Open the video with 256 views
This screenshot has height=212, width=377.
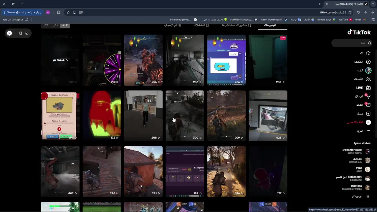pyautogui.click(x=143, y=60)
